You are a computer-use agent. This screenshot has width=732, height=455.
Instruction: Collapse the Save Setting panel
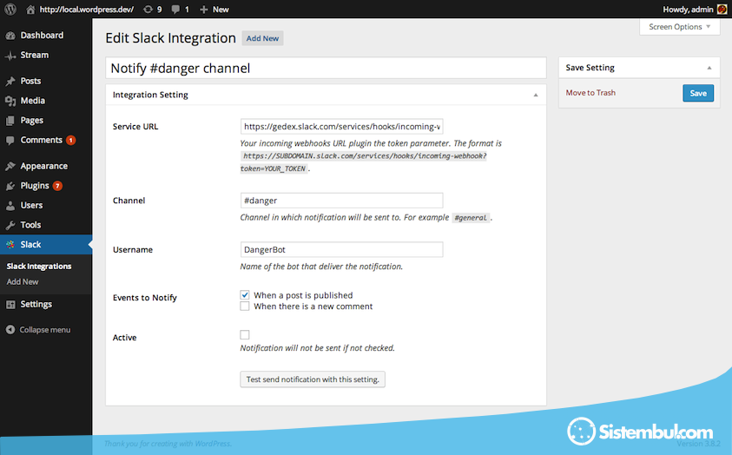coord(709,68)
